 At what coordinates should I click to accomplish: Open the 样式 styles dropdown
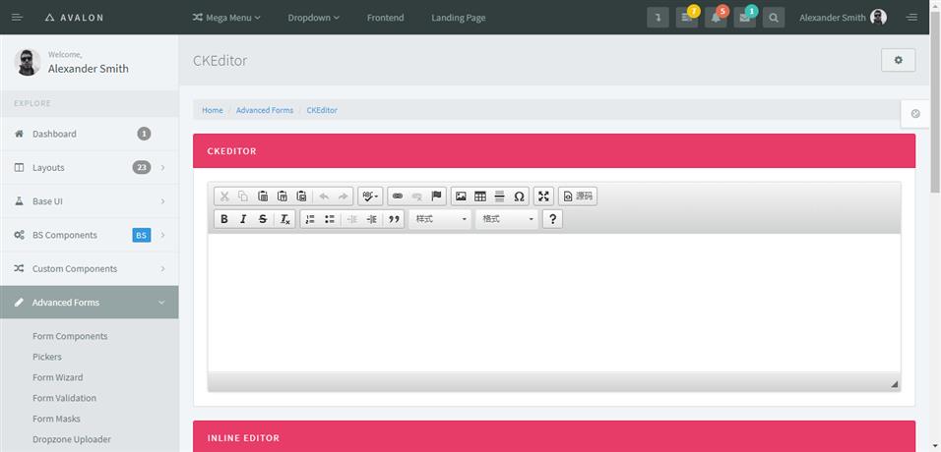(440, 219)
